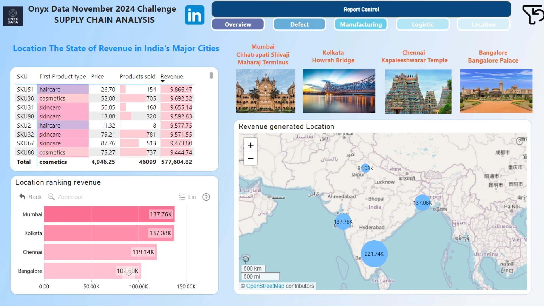The image size is (544, 306).
Task: Switch to Manufacturing page
Action: [x=361, y=24]
